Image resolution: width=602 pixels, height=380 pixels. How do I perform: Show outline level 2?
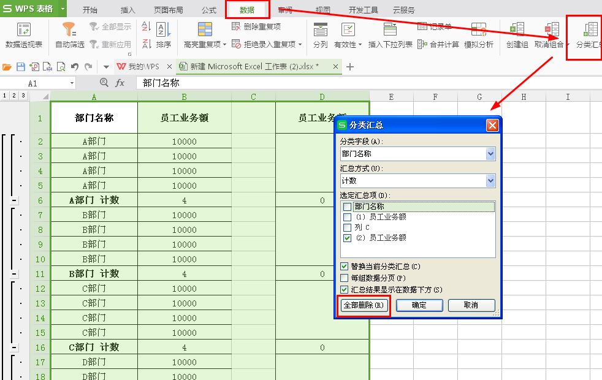click(x=14, y=95)
